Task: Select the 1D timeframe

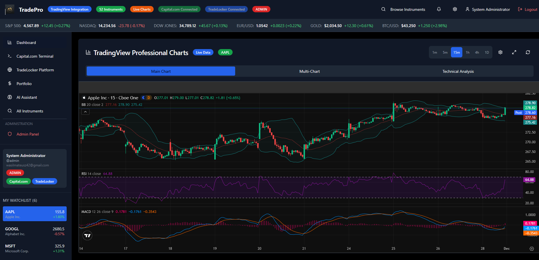Action: coord(487,53)
